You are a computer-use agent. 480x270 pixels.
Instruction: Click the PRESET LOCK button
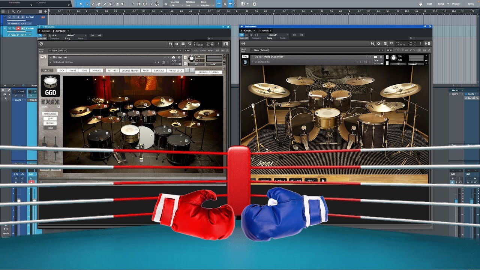pos(175,70)
